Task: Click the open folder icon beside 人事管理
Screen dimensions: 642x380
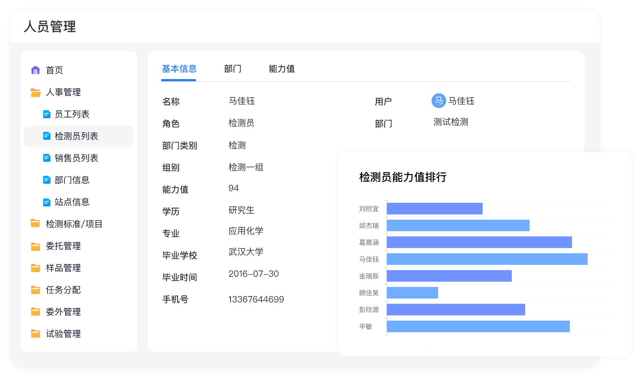Action: 36,93
